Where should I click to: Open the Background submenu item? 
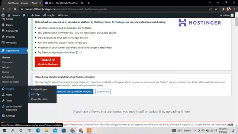(x=8, y=77)
